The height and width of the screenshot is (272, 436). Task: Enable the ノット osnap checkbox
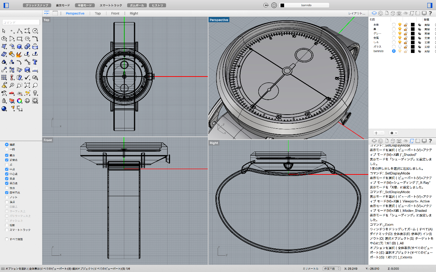[x=7, y=197]
